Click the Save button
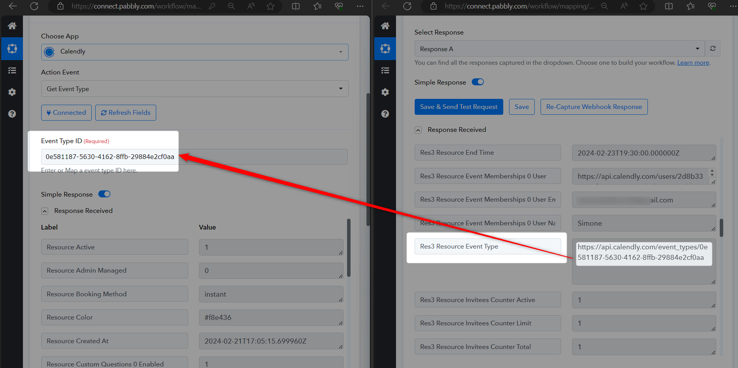 coord(522,107)
